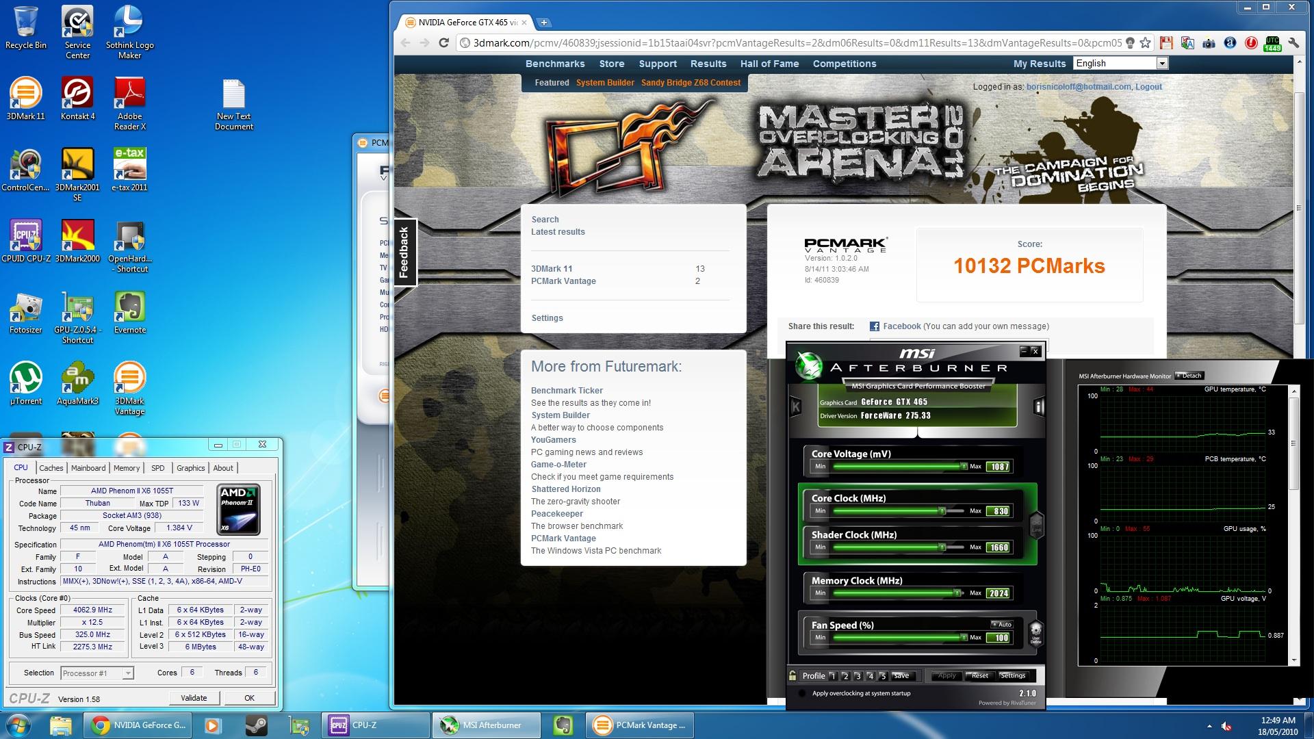Click the Afterburner Reset button
The image size is (1314, 739).
[x=980, y=675]
